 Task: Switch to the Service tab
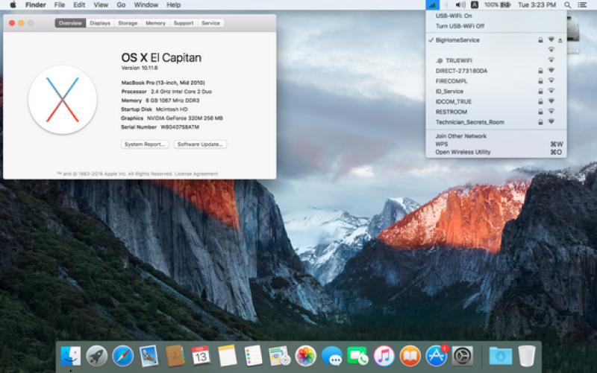(211, 23)
